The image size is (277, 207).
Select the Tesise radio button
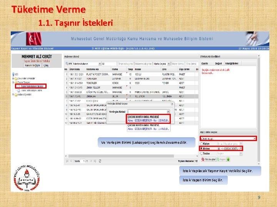tap(201, 153)
